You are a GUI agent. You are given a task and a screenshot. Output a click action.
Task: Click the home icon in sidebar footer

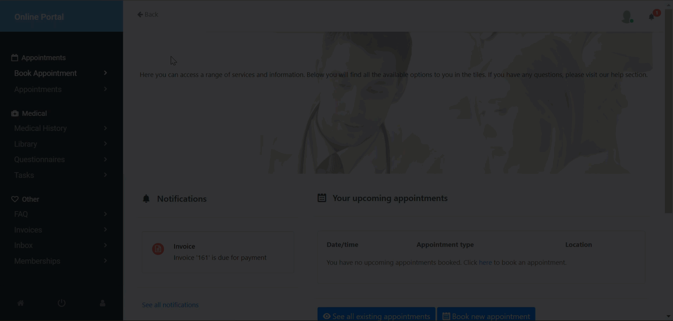(20, 303)
